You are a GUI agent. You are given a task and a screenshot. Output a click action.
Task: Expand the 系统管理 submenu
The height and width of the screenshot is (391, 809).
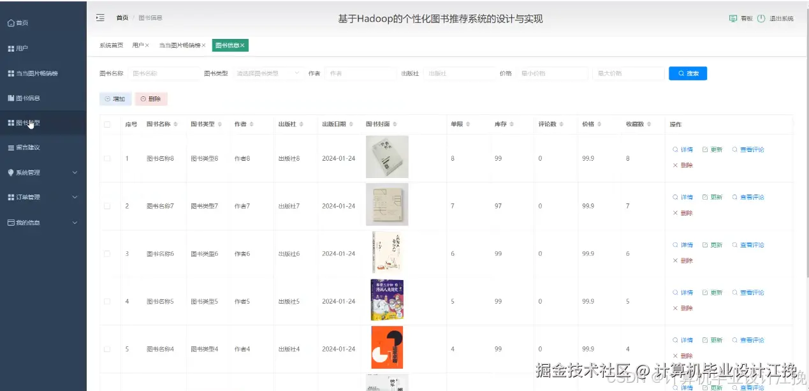(75, 172)
